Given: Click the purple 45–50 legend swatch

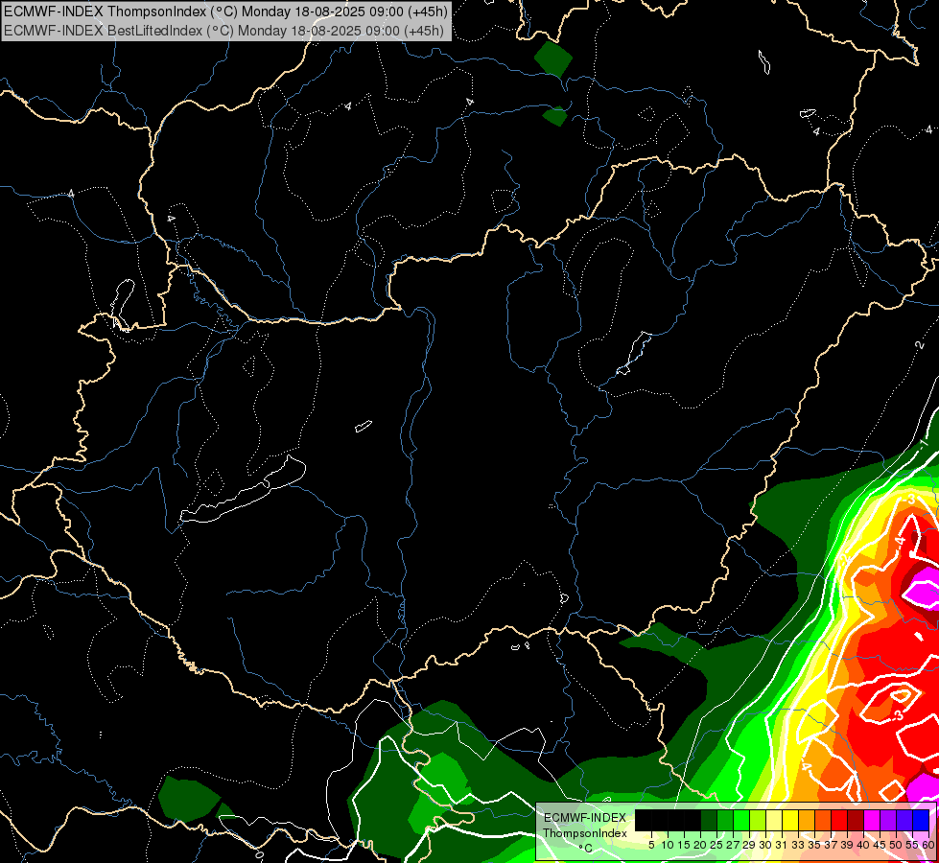Looking at the screenshot, I should (x=888, y=820).
